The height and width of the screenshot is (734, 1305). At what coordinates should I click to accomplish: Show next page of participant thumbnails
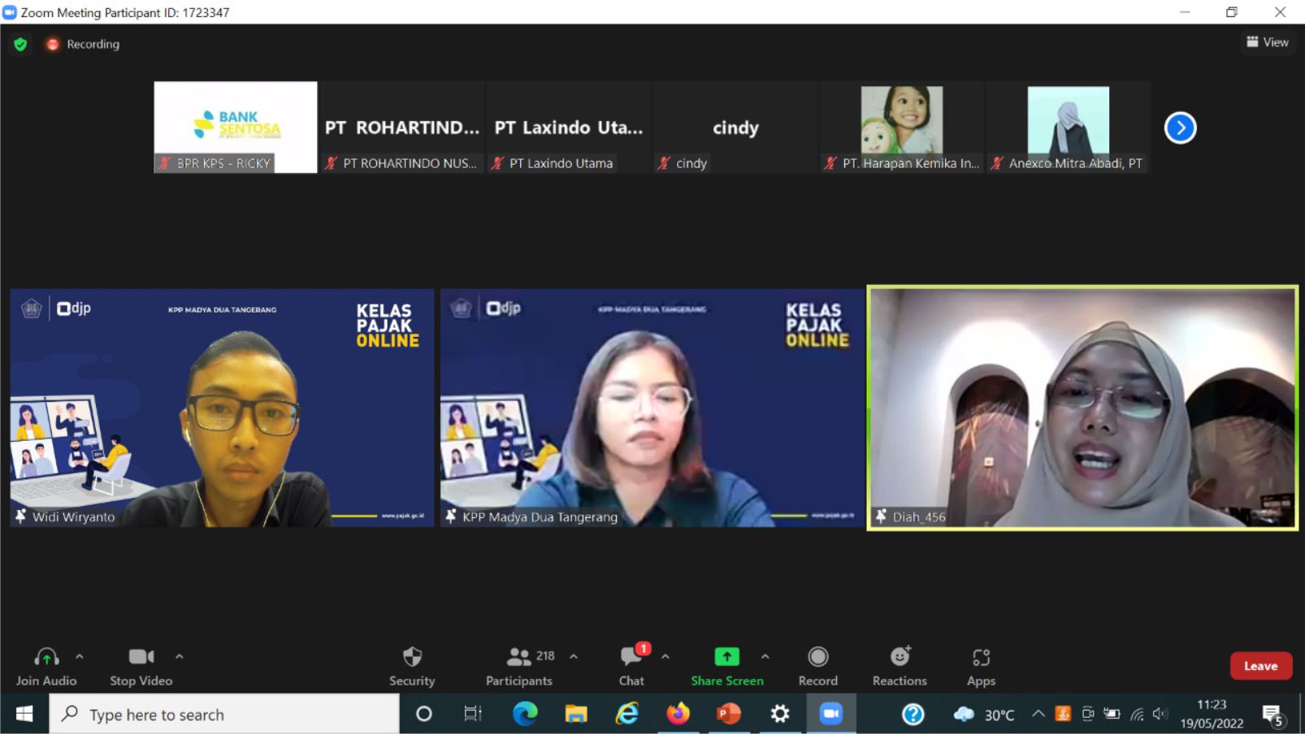[x=1180, y=127]
